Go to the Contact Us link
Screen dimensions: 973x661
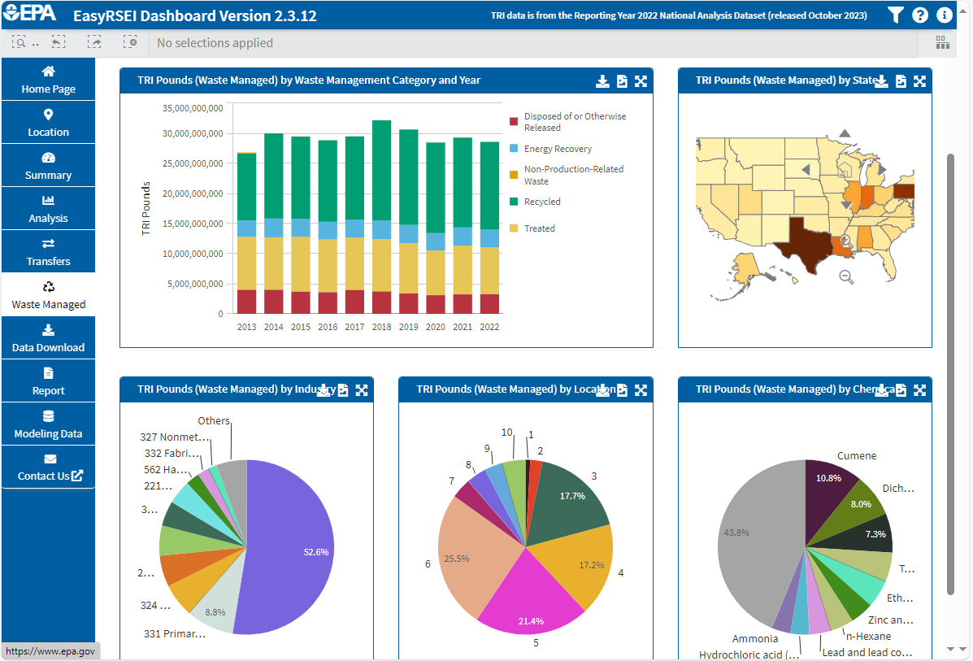[48, 467]
